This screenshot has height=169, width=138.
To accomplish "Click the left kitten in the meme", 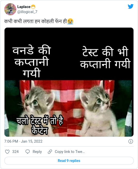I will point(36,108).
